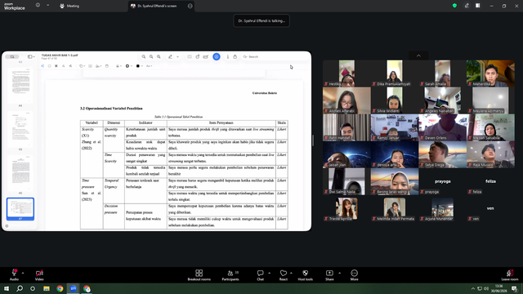
Task: Click zoom out in the PDF toolbar
Action: pyautogui.click(x=151, y=56)
